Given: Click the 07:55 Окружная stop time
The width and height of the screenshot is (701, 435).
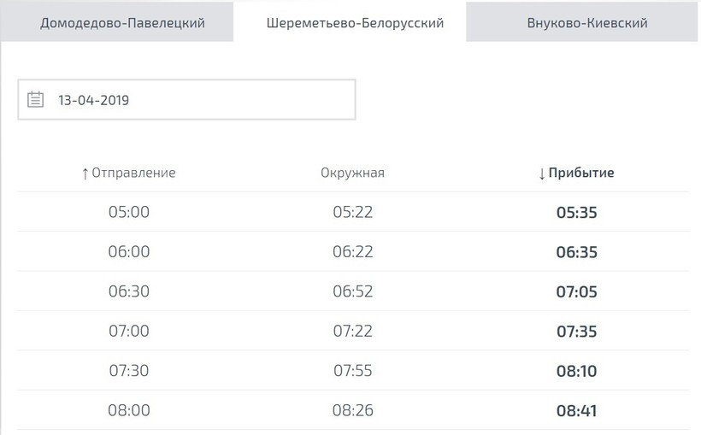Looking at the screenshot, I should (353, 371).
